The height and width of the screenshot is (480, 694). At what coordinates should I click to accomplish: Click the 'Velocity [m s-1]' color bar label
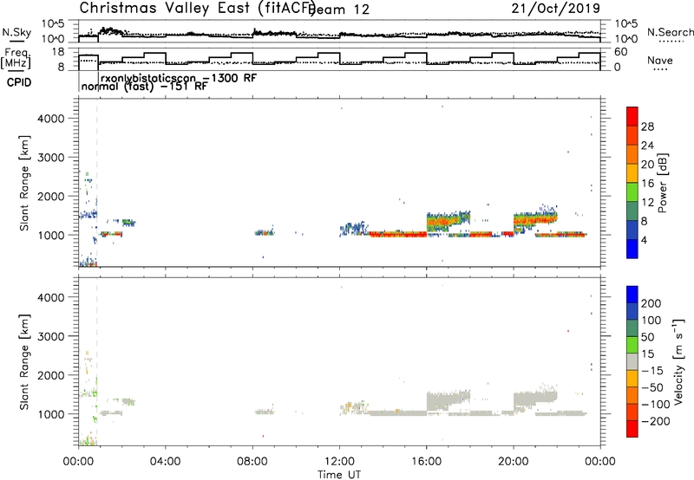click(678, 361)
